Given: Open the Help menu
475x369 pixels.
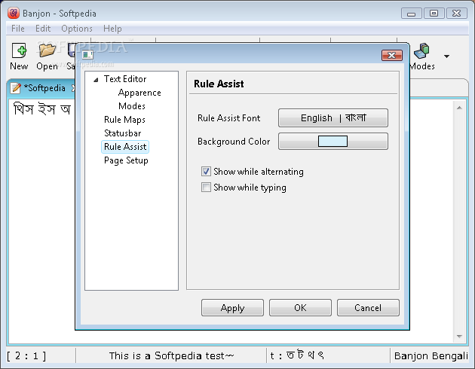Looking at the screenshot, I should tap(112, 29).
